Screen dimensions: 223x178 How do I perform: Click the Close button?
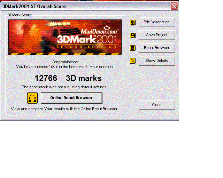(x=157, y=105)
